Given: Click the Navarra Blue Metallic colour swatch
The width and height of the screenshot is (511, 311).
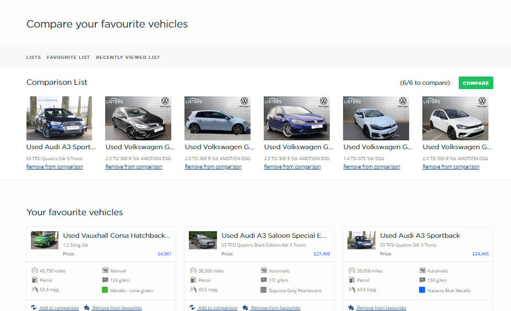Looking at the screenshot, I should point(422,290).
